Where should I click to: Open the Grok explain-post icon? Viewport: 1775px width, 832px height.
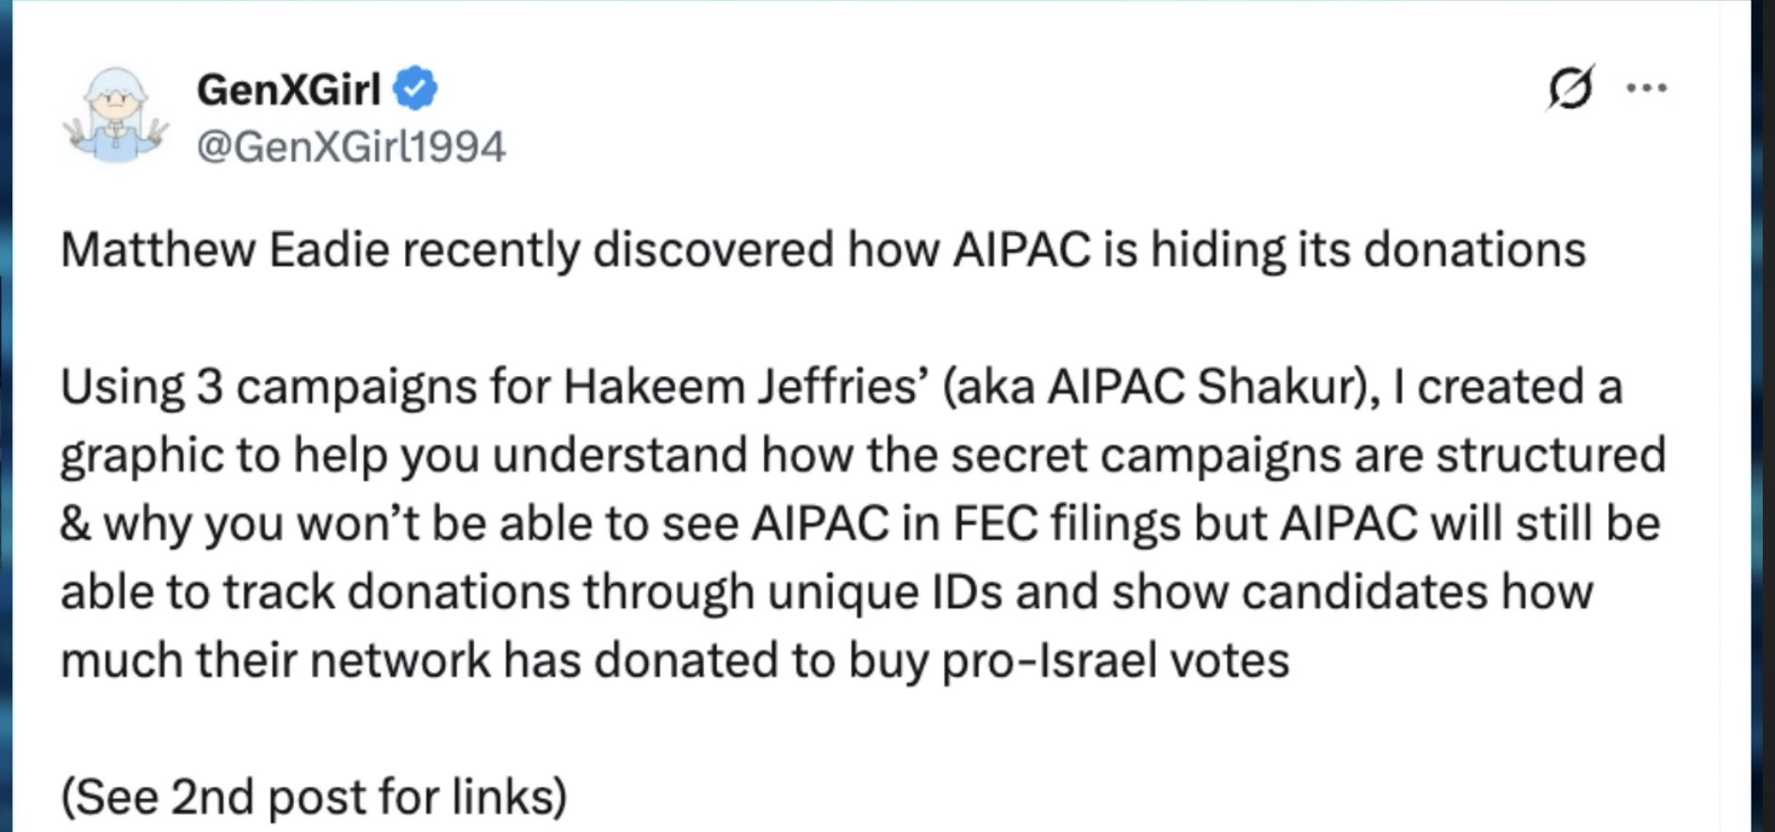click(x=1571, y=89)
